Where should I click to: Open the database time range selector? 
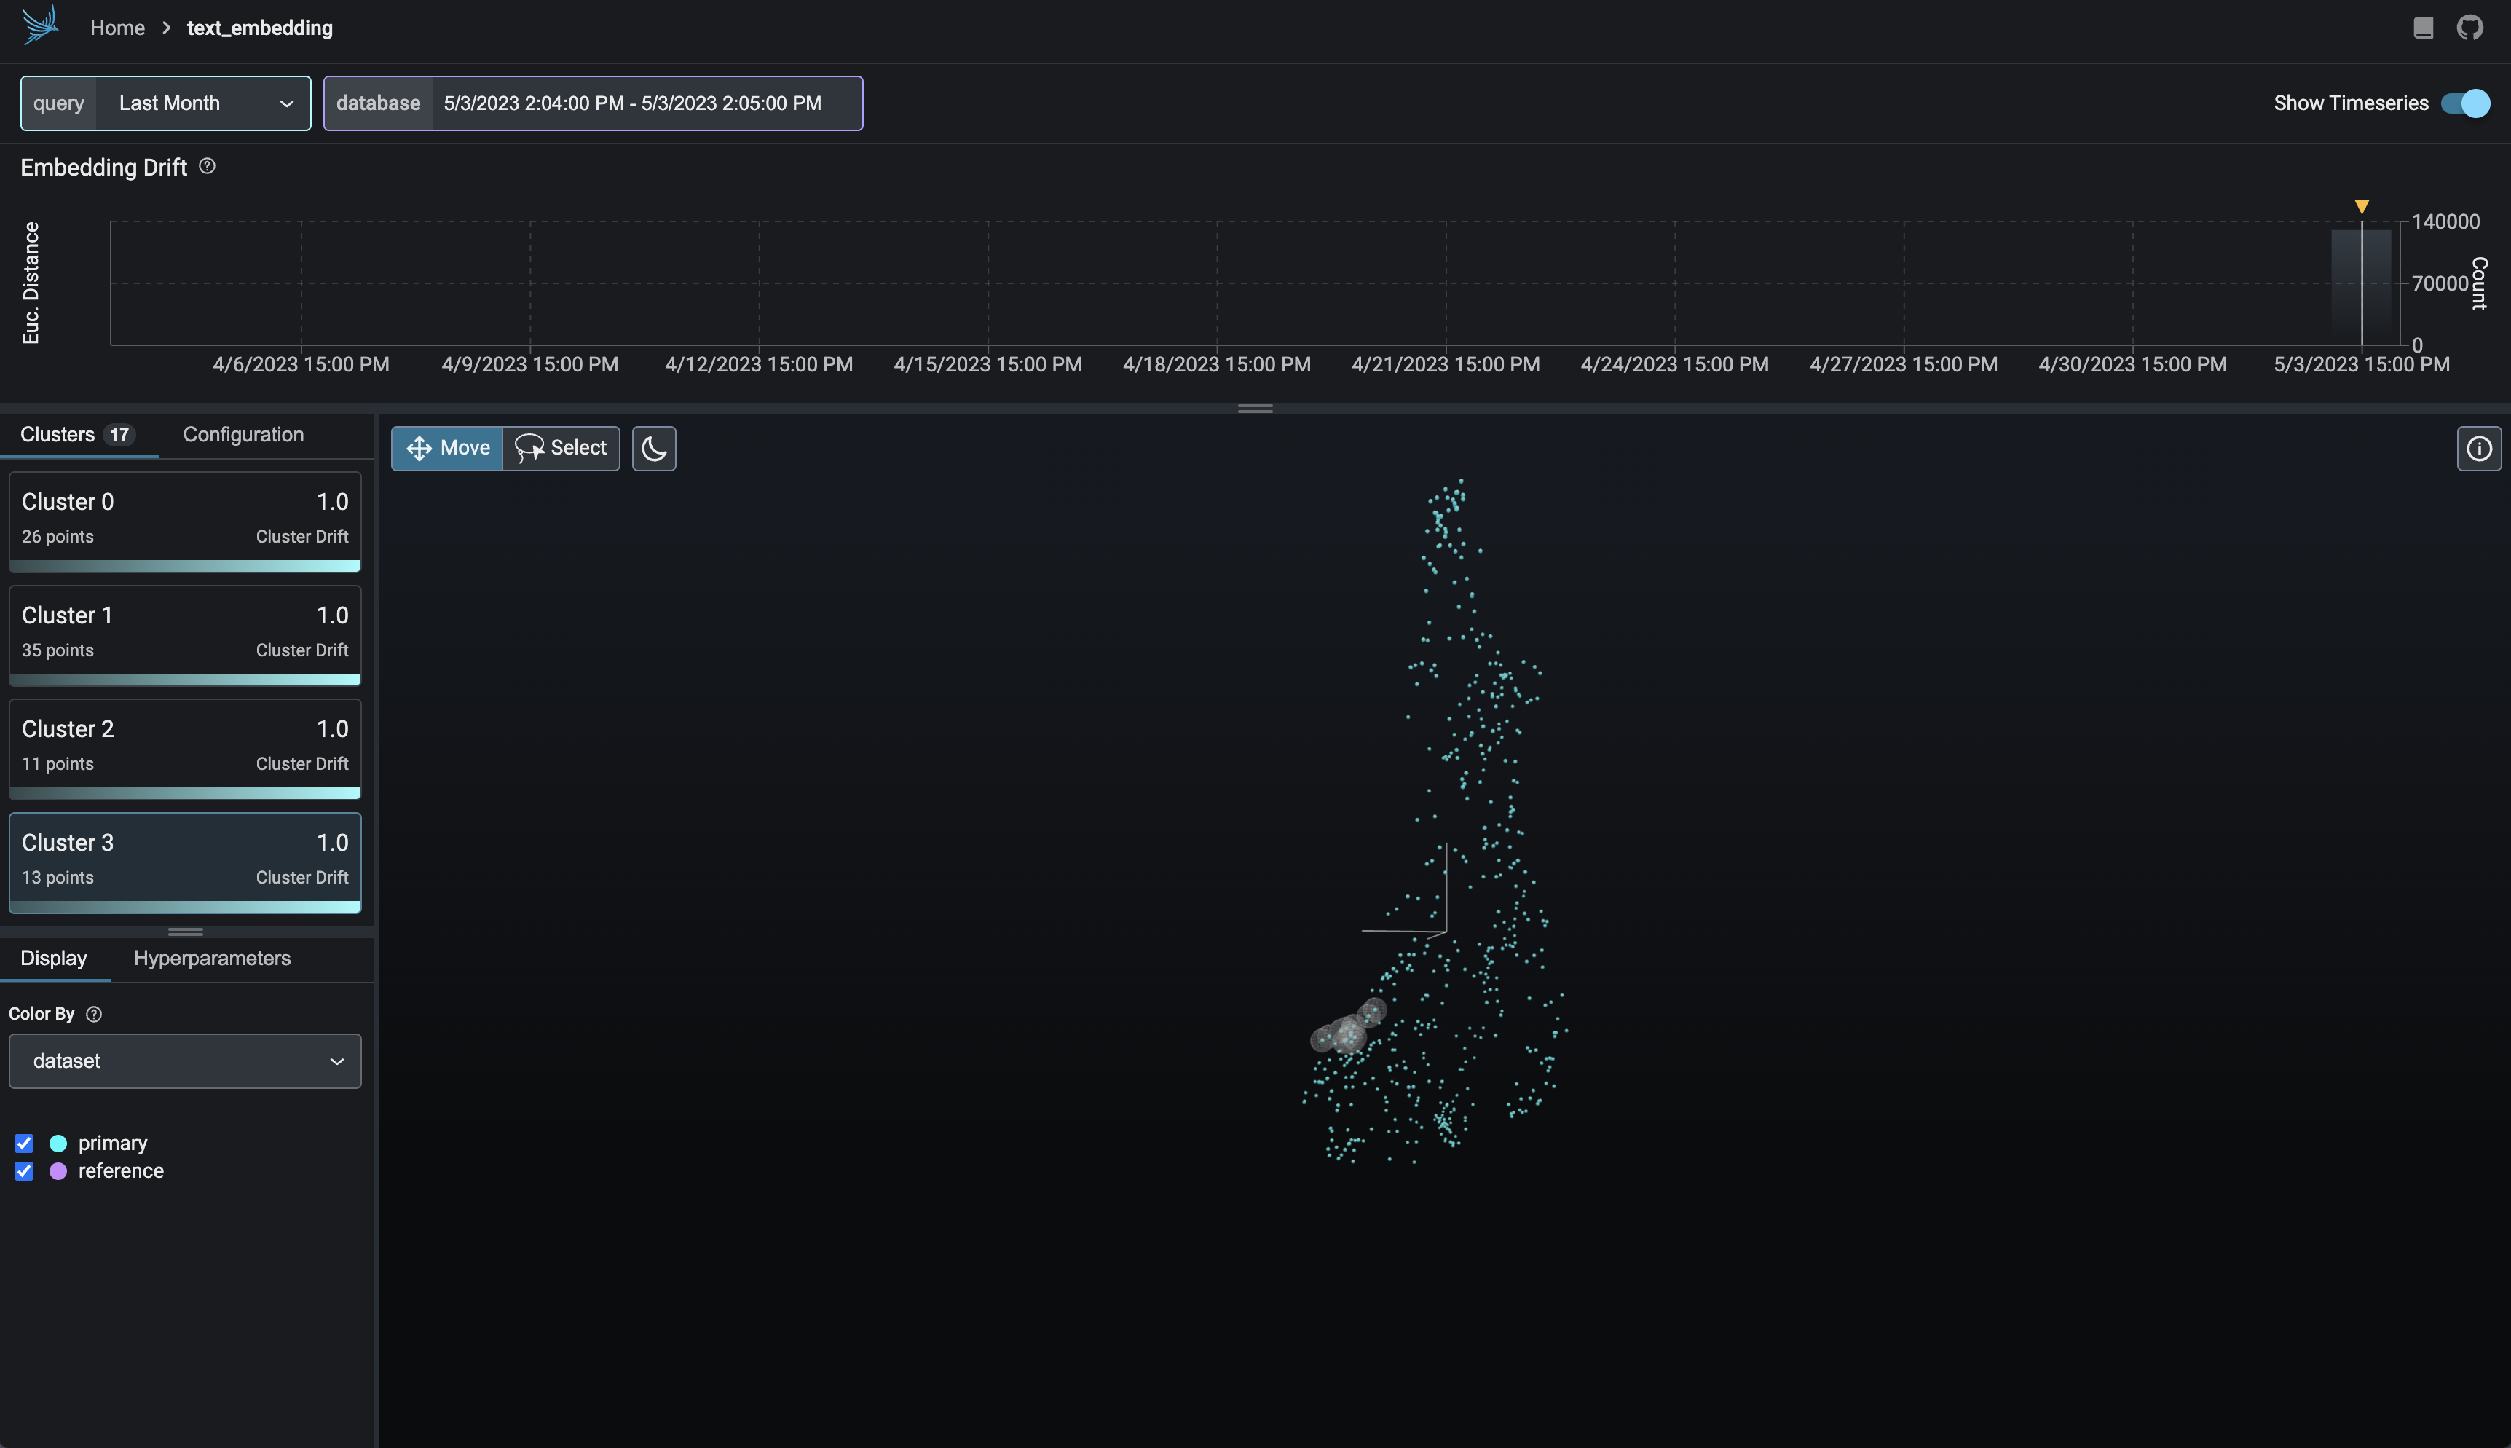click(x=632, y=103)
